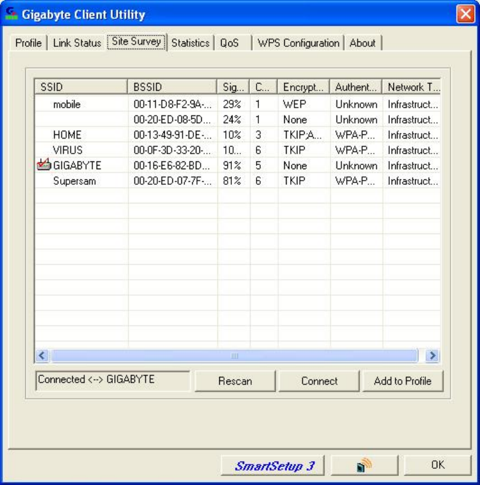Click the 91% signal value
This screenshot has height=485, width=480.
[232, 165]
